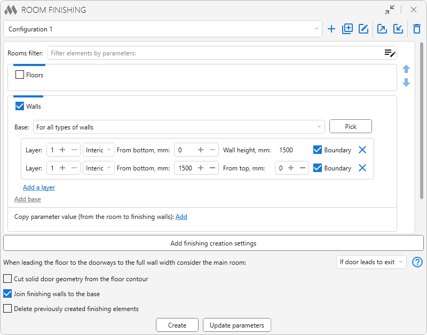Increase From bottom 1500 value
Image resolution: width=427 pixels, height=335 pixels.
pyautogui.click(x=201, y=168)
